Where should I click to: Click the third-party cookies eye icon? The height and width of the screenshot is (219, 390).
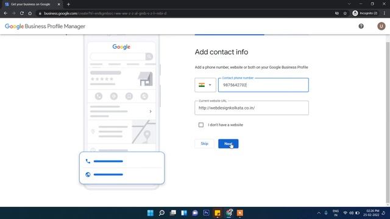coord(337,13)
